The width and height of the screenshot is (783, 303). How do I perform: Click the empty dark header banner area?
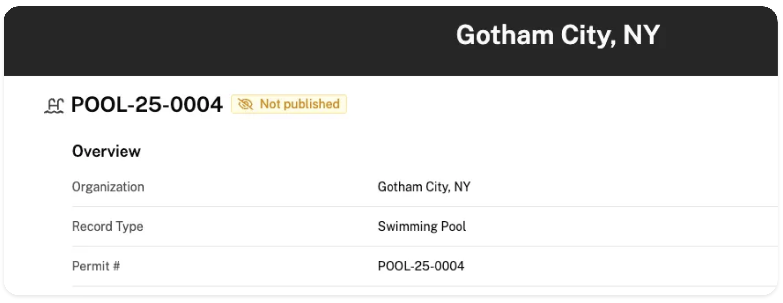(x=197, y=39)
